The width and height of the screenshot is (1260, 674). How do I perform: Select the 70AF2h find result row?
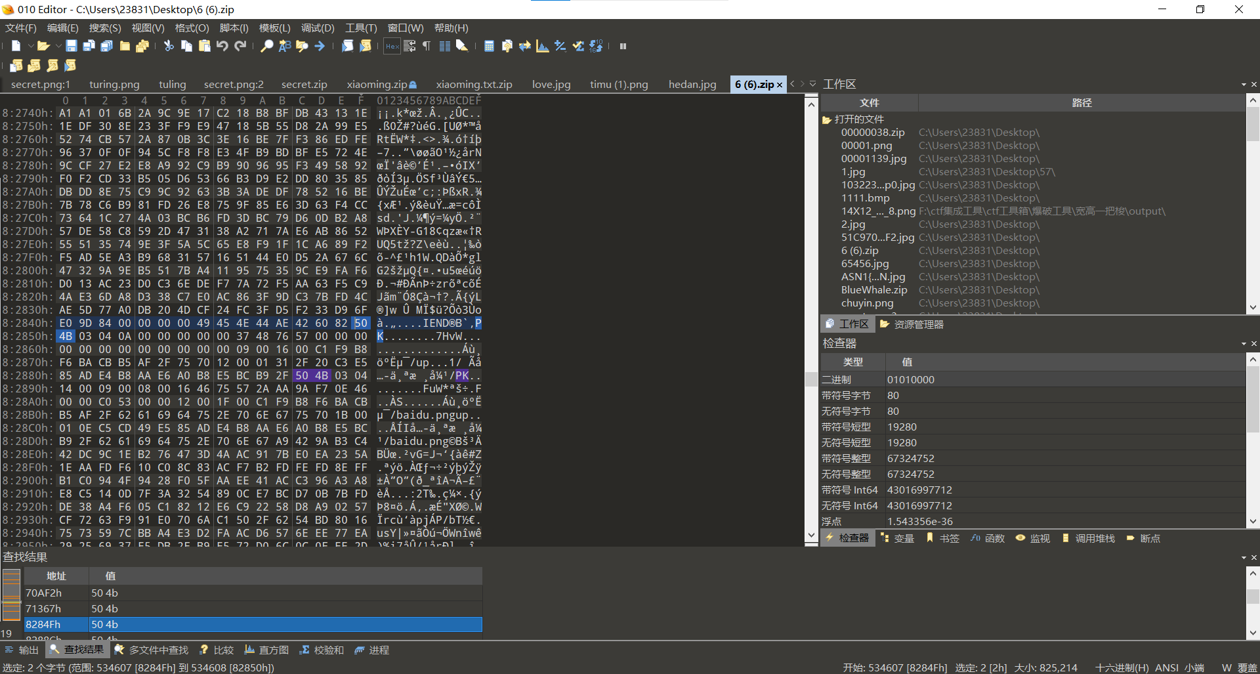tap(253, 593)
